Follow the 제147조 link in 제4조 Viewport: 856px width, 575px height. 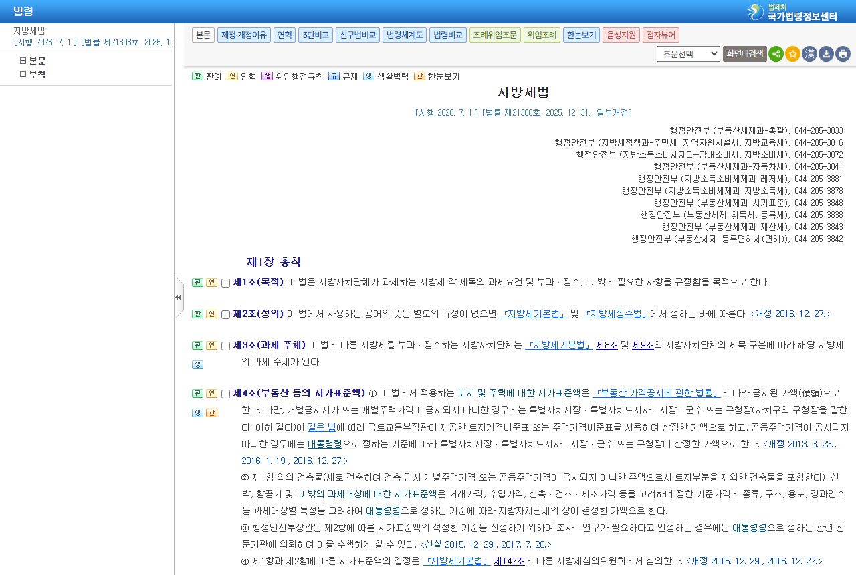(x=510, y=562)
